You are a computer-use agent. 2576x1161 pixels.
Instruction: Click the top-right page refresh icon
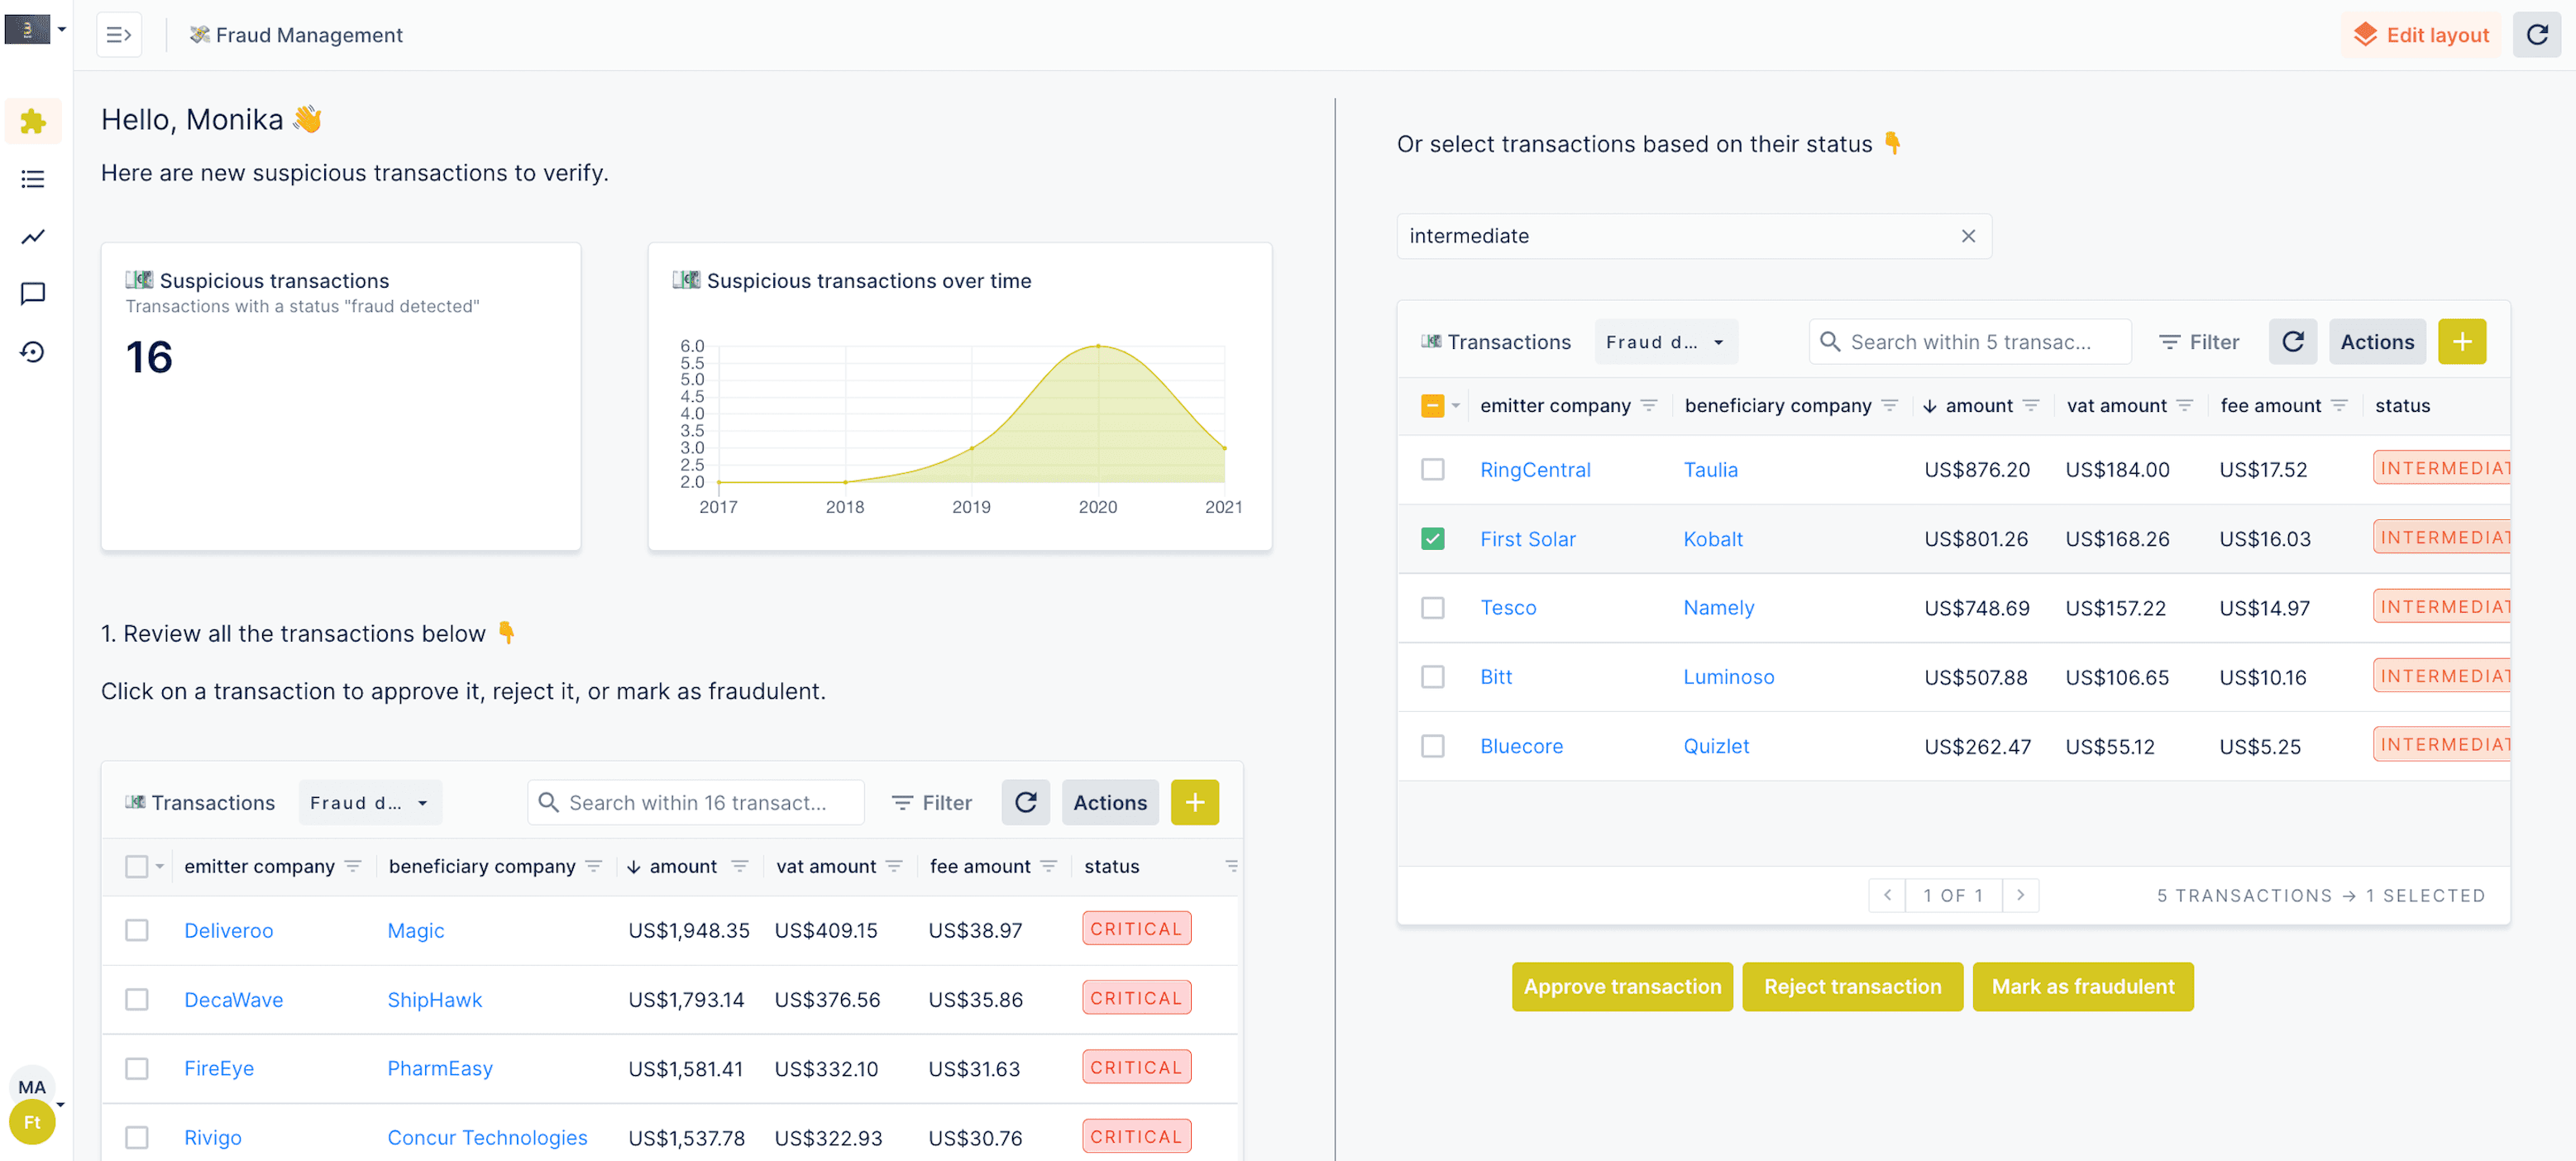2537,35
